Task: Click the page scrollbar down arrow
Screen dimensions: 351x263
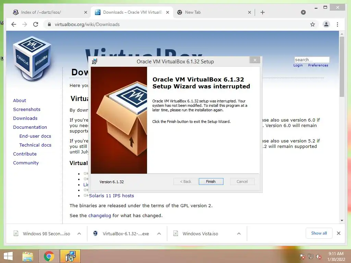Action: pos(342,221)
